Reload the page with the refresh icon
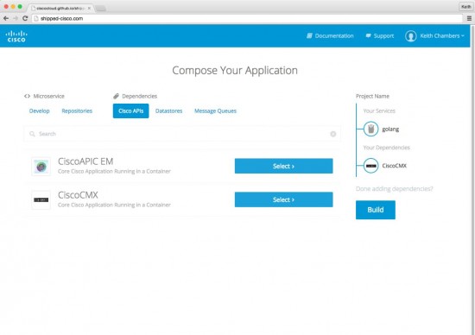The height and width of the screenshot is (335, 475). [25, 18]
